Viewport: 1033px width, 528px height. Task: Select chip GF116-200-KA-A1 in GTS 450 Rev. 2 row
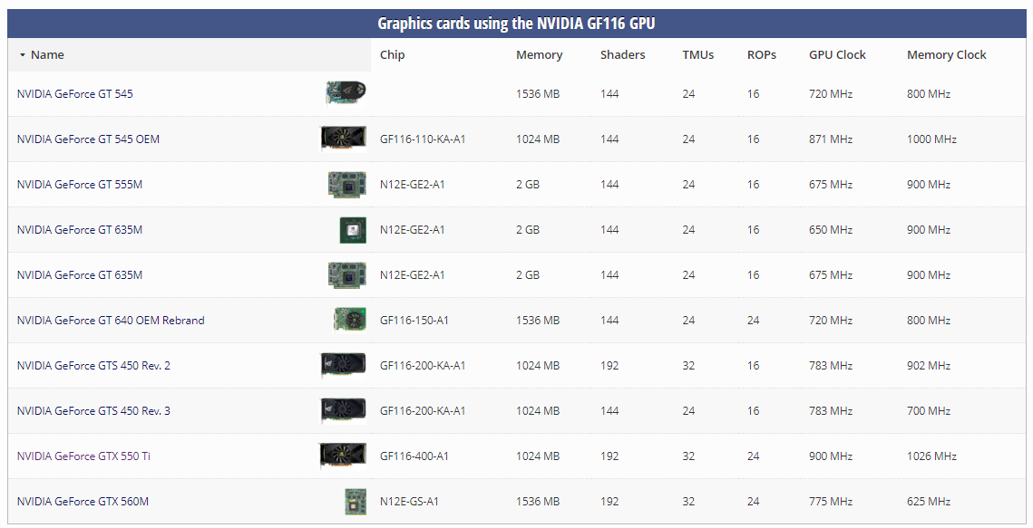(423, 366)
